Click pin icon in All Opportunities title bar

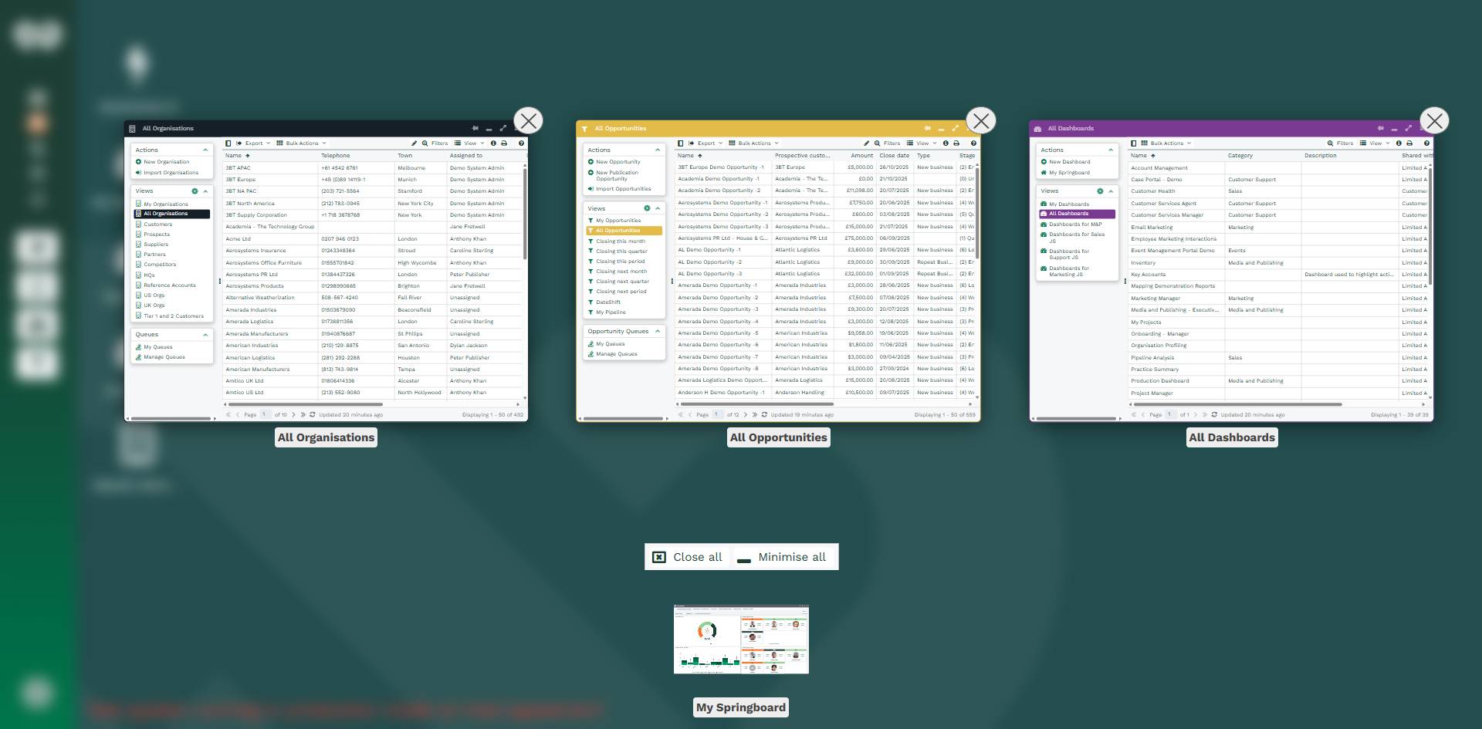pyautogui.click(x=928, y=129)
